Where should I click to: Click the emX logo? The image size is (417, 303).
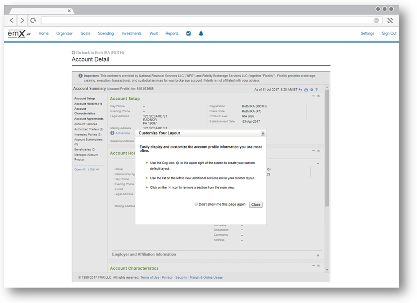19,34
